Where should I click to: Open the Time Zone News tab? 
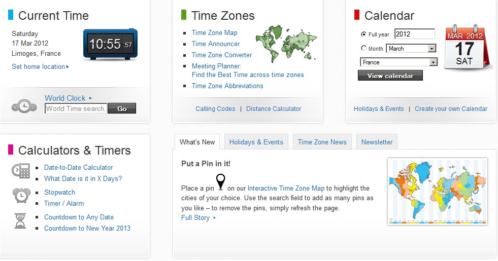322,142
